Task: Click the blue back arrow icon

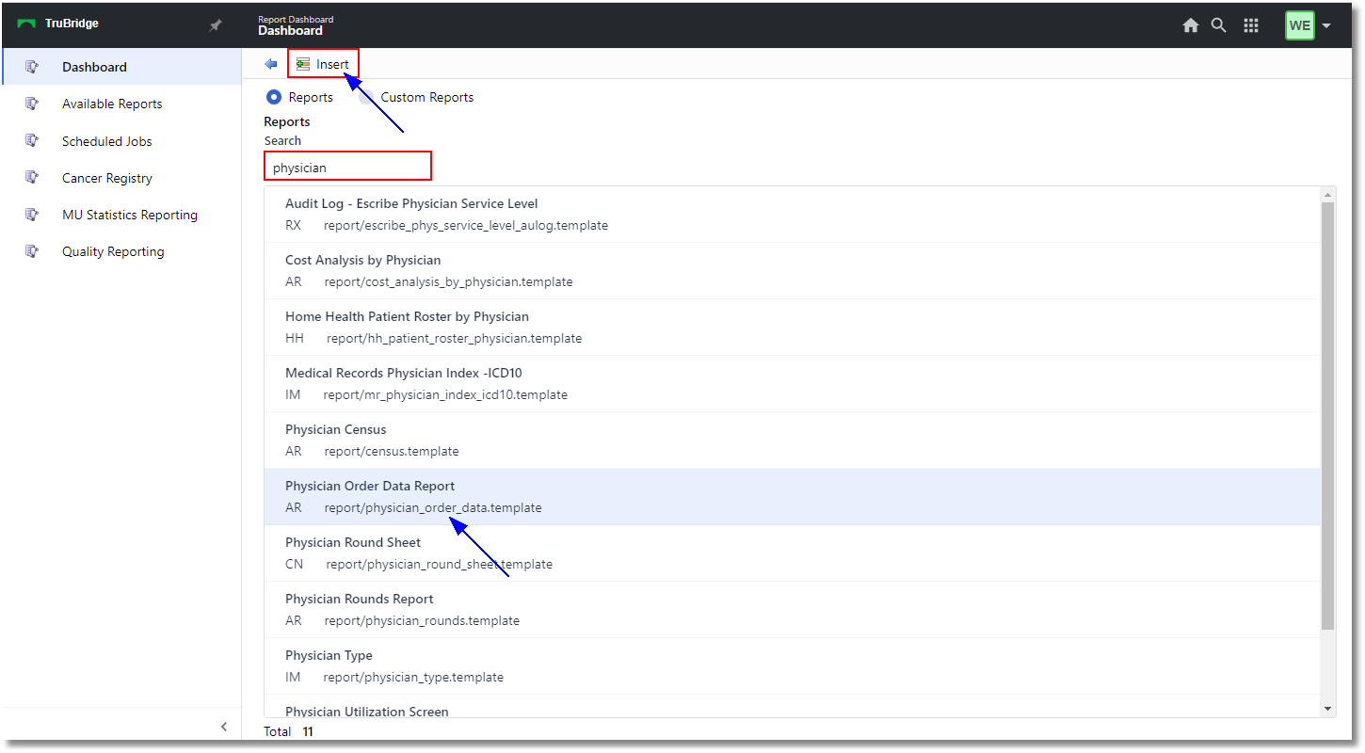Action: coord(271,64)
